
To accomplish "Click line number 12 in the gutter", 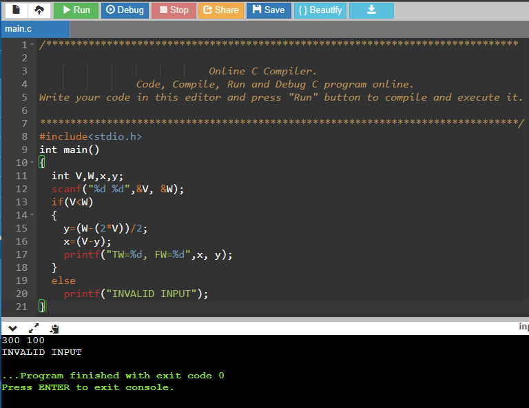I will [x=21, y=189].
